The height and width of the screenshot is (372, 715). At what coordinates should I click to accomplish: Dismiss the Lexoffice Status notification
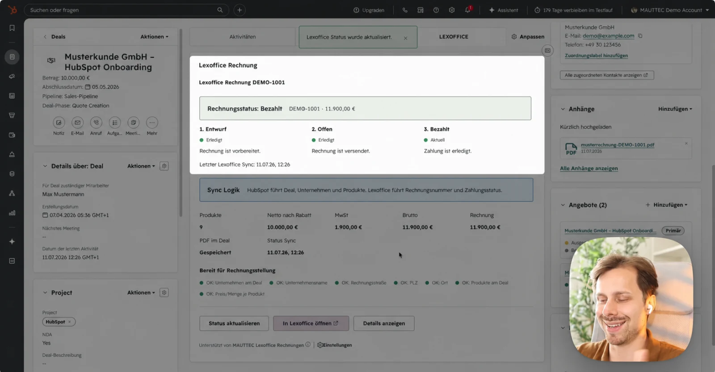[x=405, y=38]
